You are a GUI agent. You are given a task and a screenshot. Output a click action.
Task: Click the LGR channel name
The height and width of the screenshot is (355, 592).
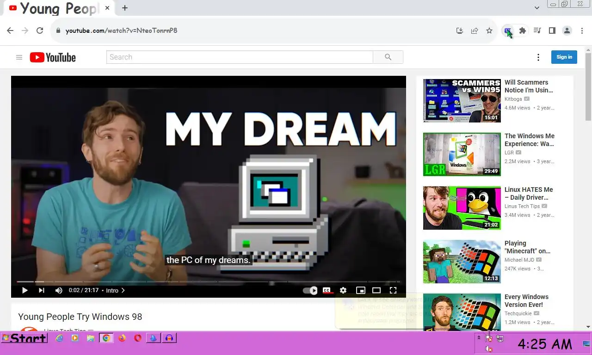click(509, 153)
